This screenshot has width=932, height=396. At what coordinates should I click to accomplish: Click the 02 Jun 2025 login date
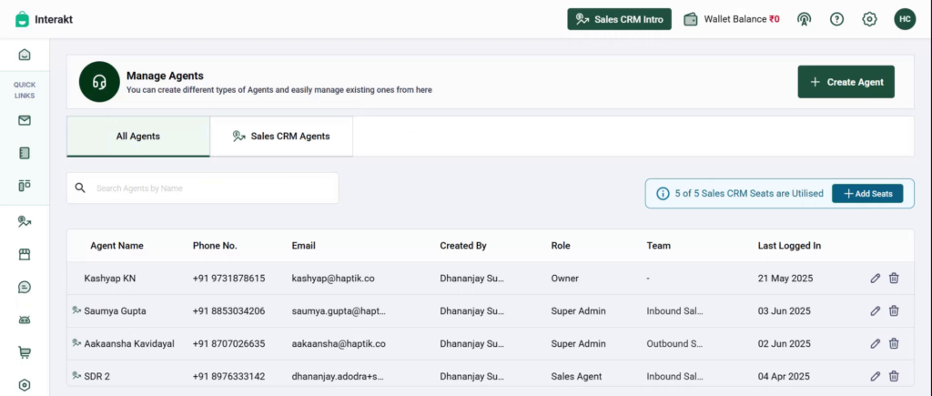tap(784, 344)
